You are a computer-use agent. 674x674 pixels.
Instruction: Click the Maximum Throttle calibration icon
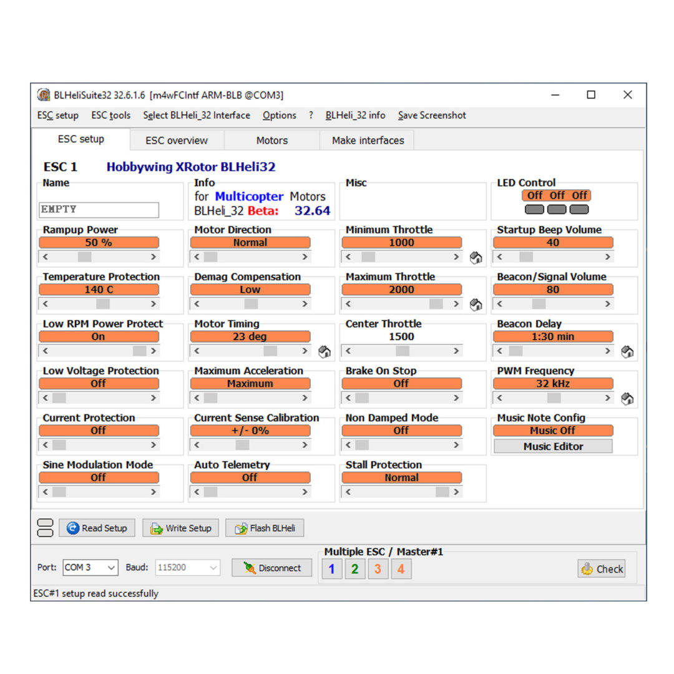pyautogui.click(x=476, y=305)
